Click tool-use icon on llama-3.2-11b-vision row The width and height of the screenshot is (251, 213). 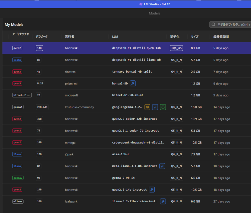click(163, 201)
